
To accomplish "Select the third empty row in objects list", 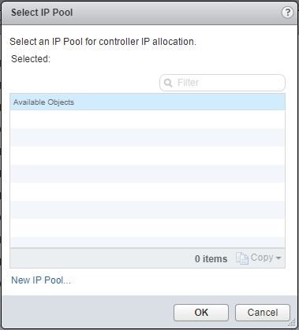I will point(148,155).
